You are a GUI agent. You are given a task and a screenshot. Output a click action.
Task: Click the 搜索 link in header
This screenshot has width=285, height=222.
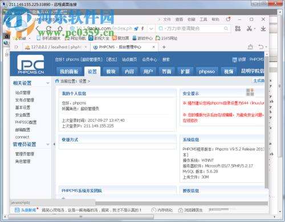(x=166, y=60)
